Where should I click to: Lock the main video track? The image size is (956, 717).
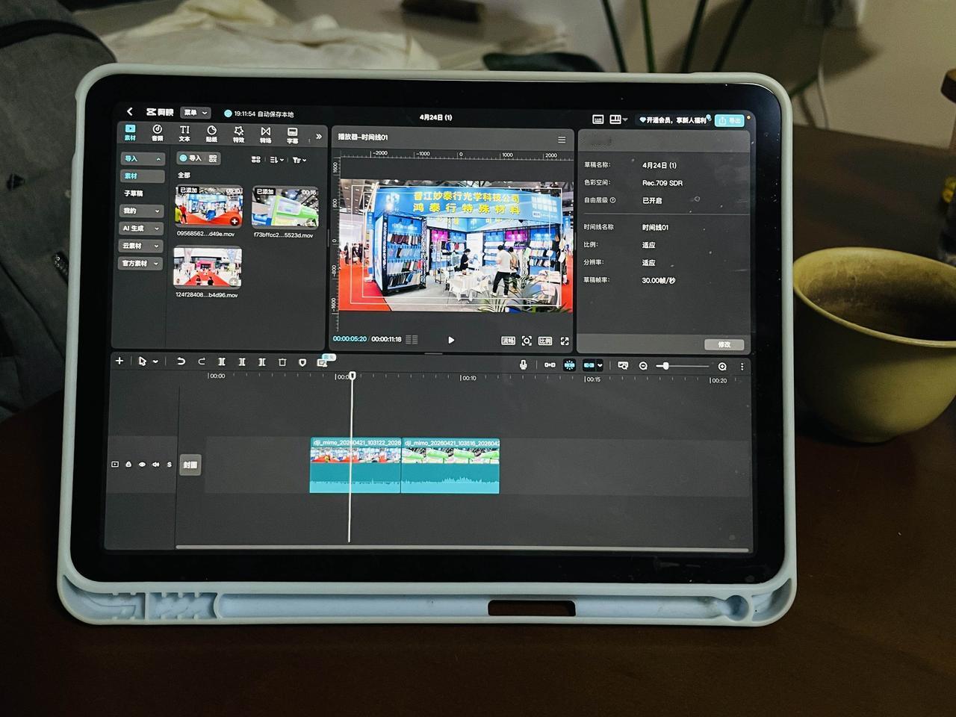coord(128,465)
